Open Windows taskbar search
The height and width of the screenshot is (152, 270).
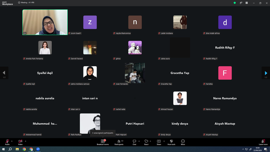pyautogui.click(x=10, y=149)
